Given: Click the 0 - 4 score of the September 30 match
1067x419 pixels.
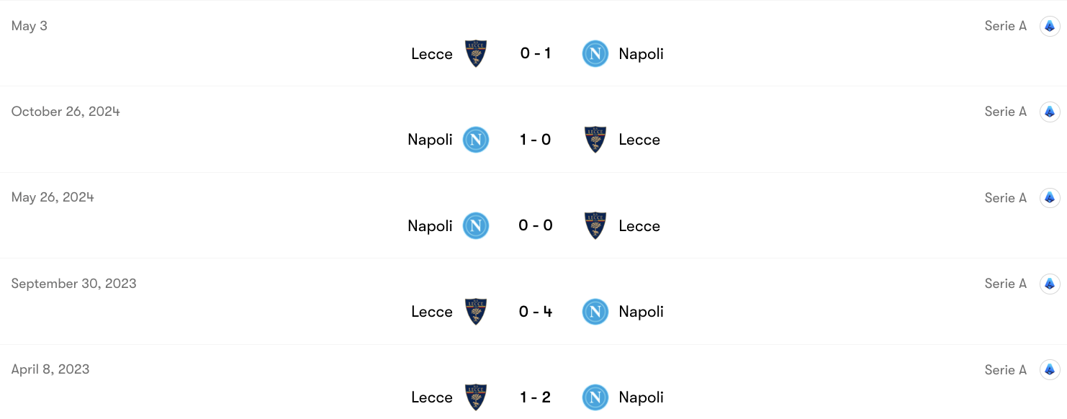Looking at the screenshot, I should 536,311.
